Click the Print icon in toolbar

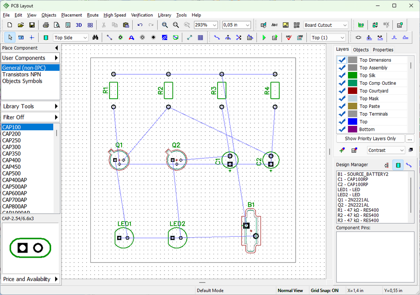click(x=46, y=25)
